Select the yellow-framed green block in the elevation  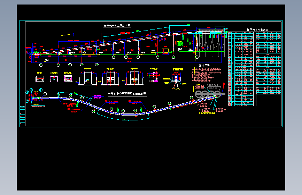click(180, 44)
